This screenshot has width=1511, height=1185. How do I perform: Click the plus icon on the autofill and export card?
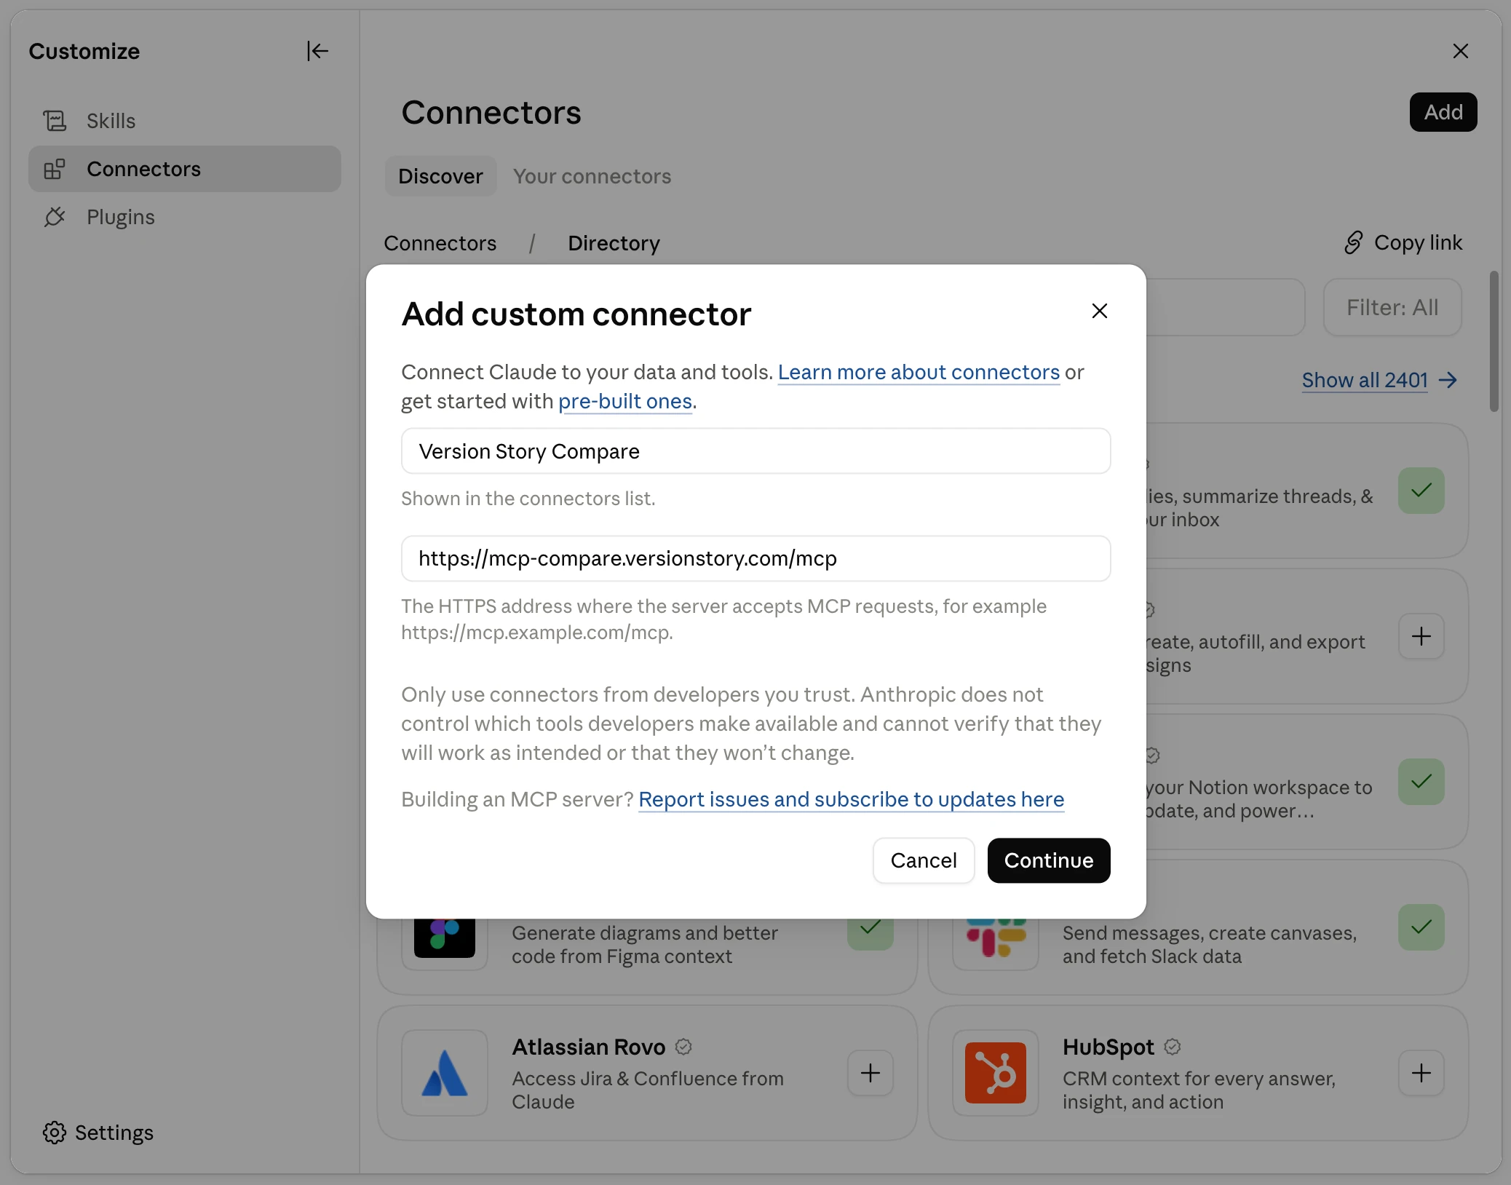(x=1421, y=636)
